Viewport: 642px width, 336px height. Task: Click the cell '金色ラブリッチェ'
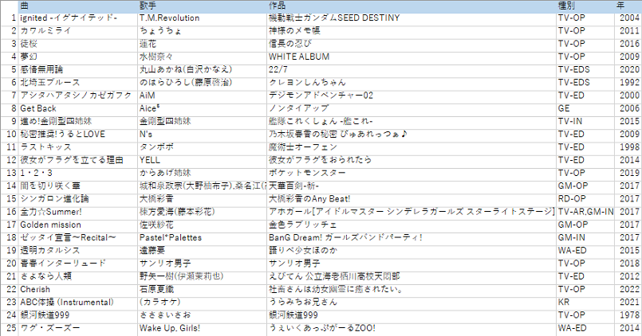412,225
